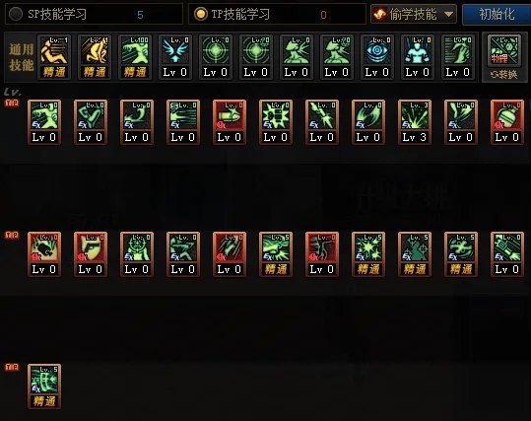Screen dimensions: 531x421
Task: Select the Lv 3 EX skill icon
Action: point(415,122)
